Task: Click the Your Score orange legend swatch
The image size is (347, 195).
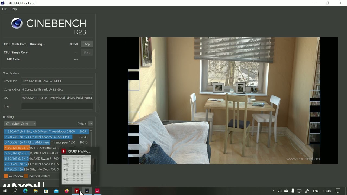Action: [x=6, y=176]
